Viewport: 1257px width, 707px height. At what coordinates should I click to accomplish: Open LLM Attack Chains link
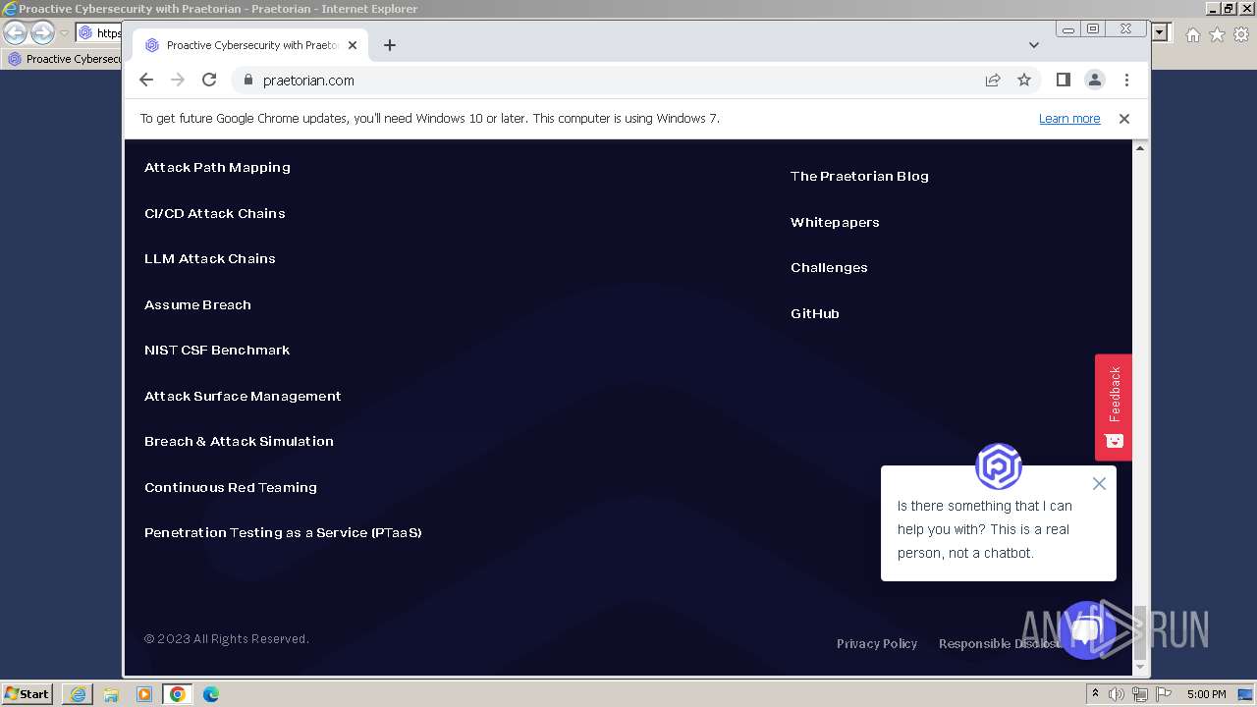tap(210, 258)
